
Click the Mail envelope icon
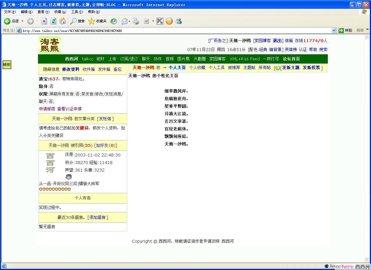click(124, 21)
